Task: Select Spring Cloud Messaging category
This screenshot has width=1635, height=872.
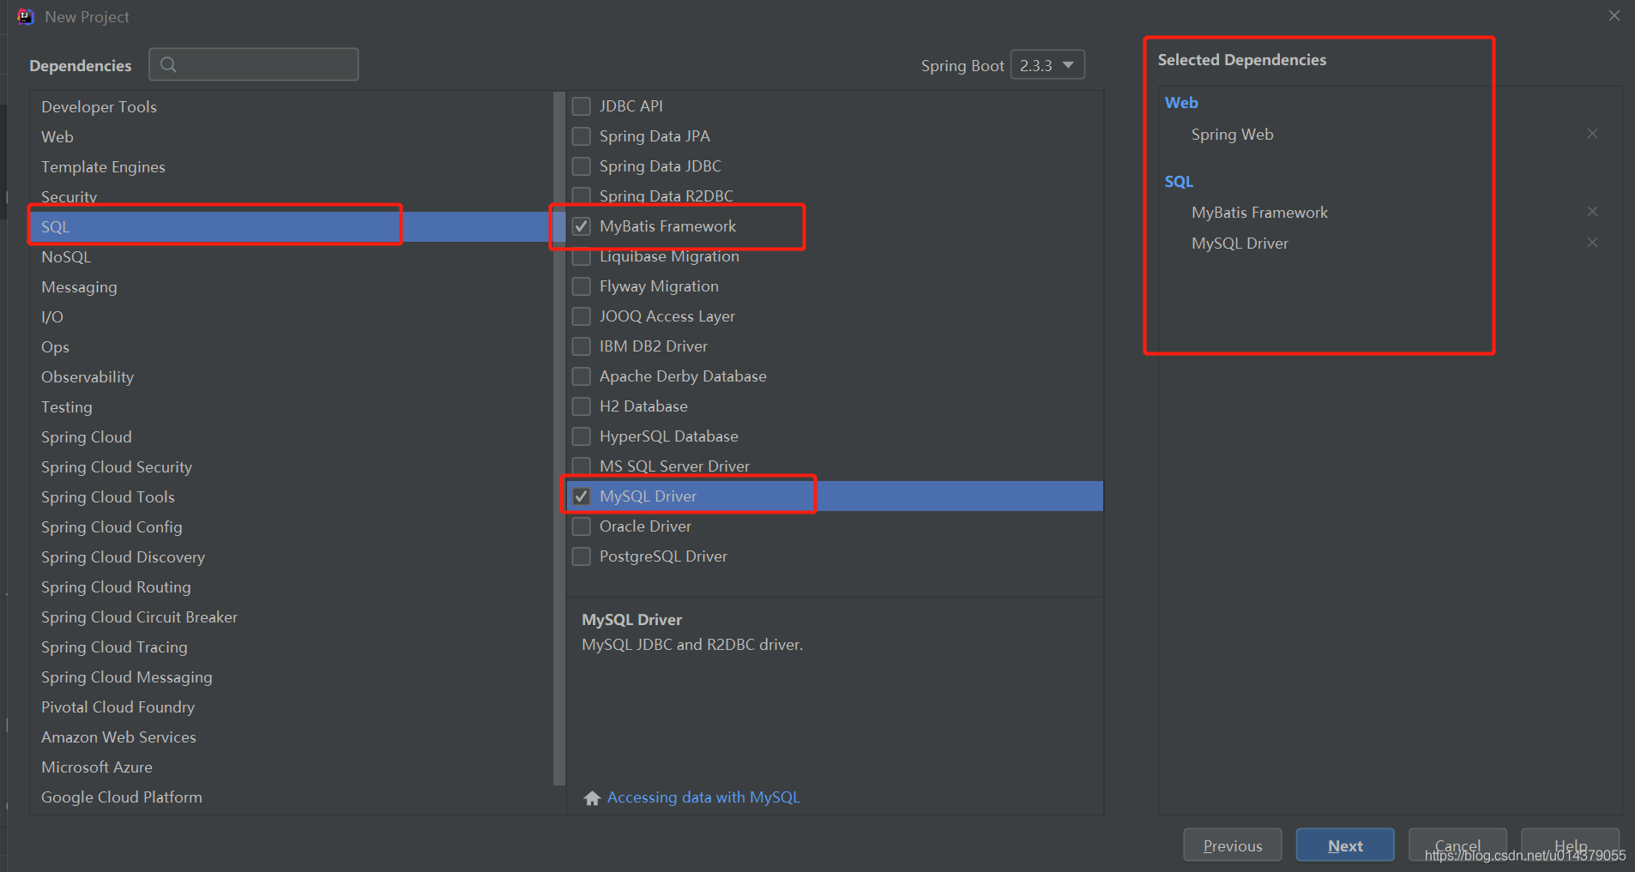Action: (292, 677)
